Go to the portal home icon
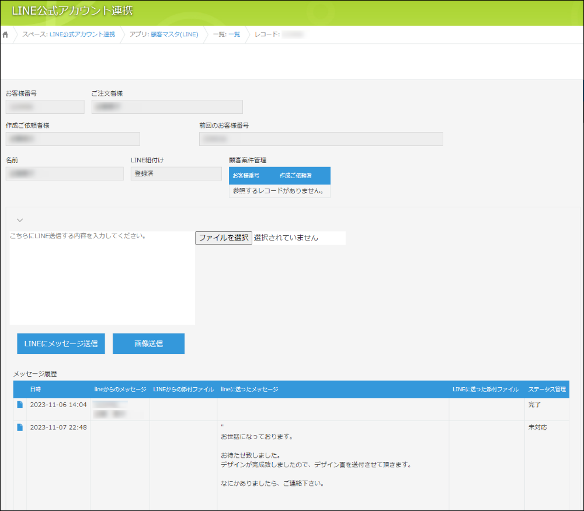 [x=5, y=34]
